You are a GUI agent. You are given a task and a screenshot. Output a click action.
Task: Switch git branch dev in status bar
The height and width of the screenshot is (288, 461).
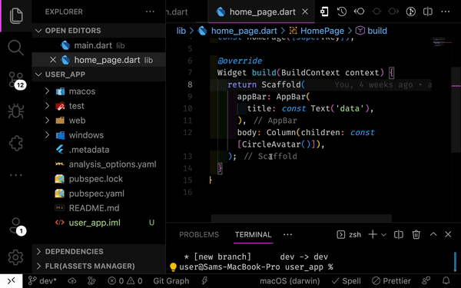(x=42, y=281)
